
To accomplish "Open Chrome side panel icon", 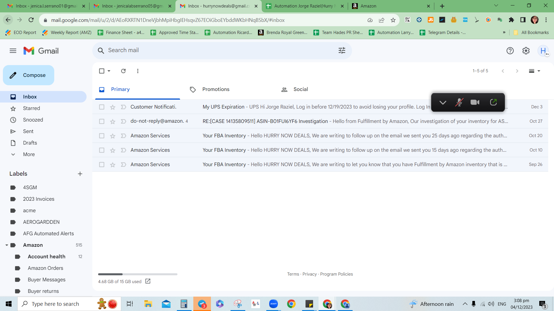I will tap(523, 20).
